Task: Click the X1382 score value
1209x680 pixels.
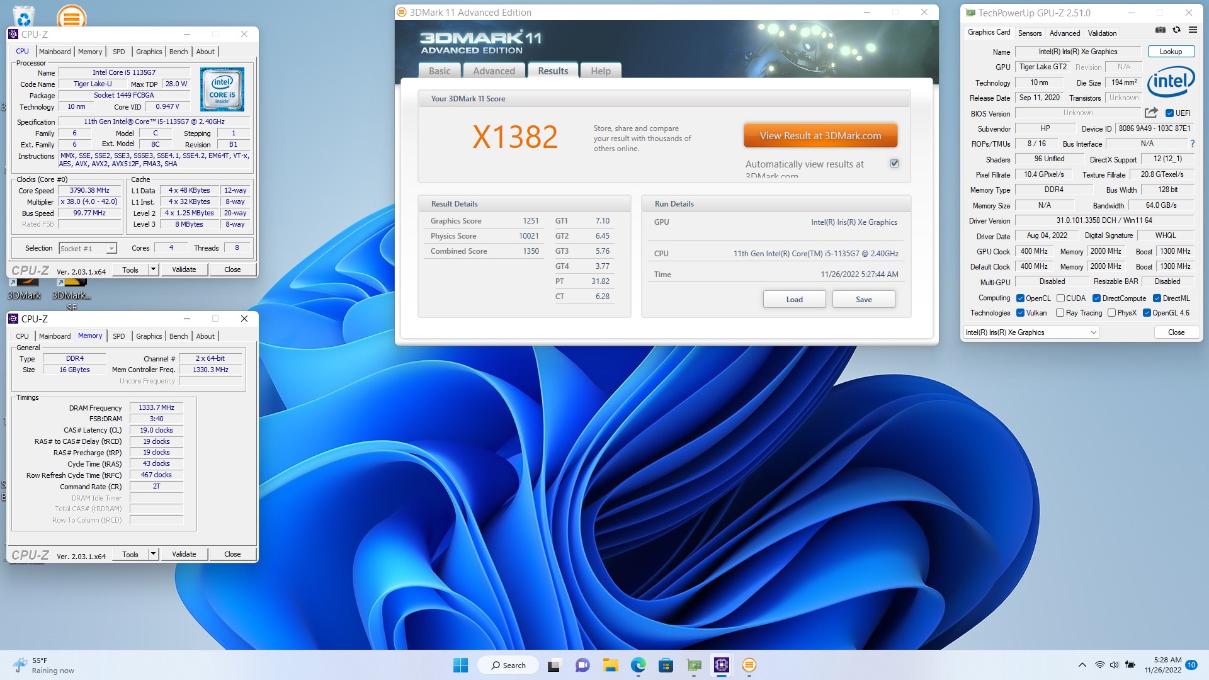Action: [515, 137]
